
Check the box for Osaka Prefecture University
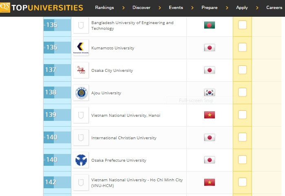click(242, 160)
